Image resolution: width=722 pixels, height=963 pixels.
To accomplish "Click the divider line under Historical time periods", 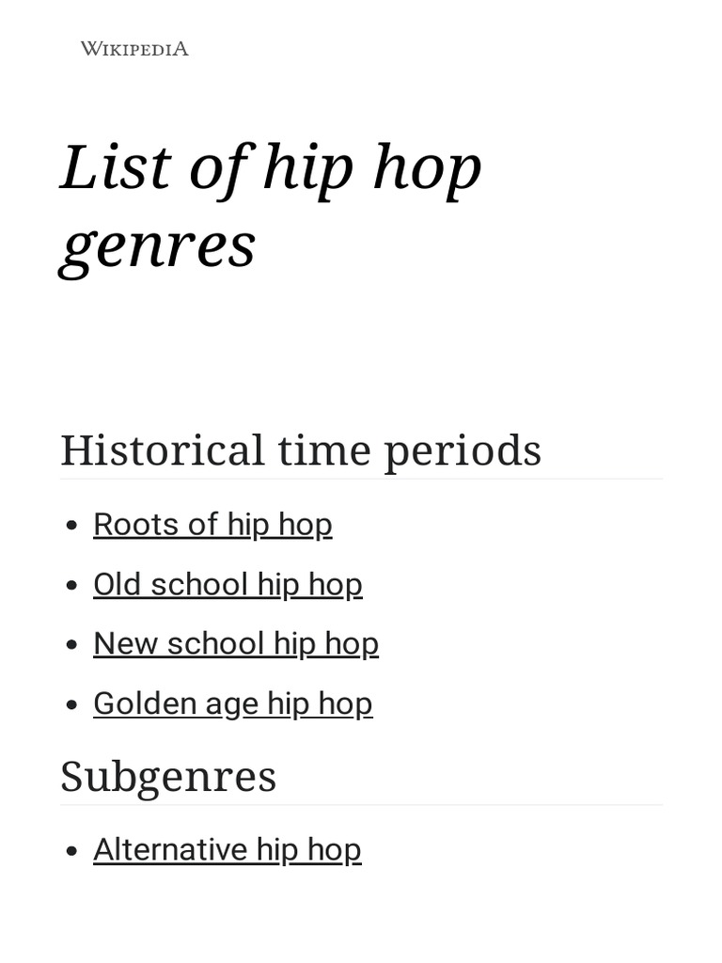I will tap(361, 479).
